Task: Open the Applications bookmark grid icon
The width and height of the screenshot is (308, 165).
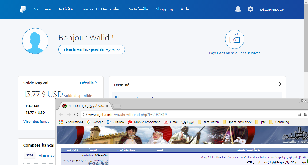Action: tap(61, 122)
